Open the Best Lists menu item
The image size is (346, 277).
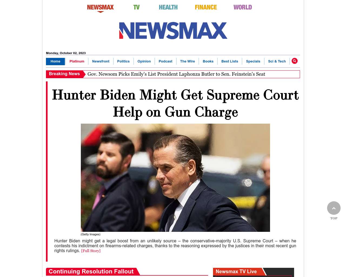tap(230, 61)
